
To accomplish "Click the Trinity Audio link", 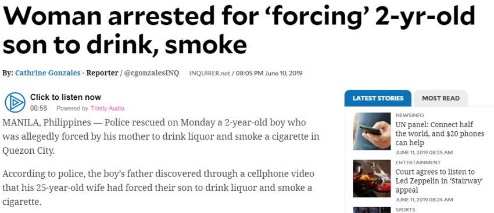I will (x=108, y=109).
